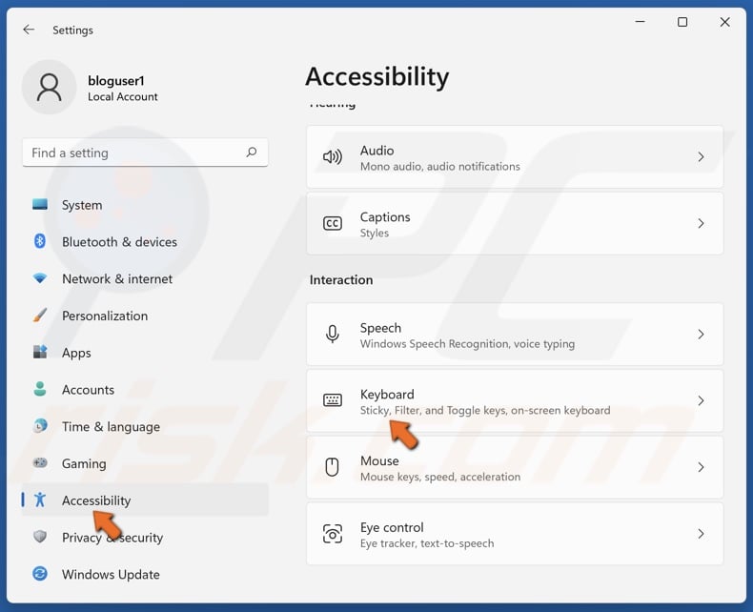Click the bloguser1 profile avatar
Image resolution: width=753 pixels, height=612 pixels.
point(49,87)
